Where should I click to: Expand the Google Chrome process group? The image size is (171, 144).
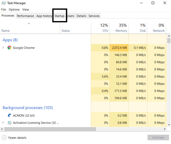(x=3, y=48)
